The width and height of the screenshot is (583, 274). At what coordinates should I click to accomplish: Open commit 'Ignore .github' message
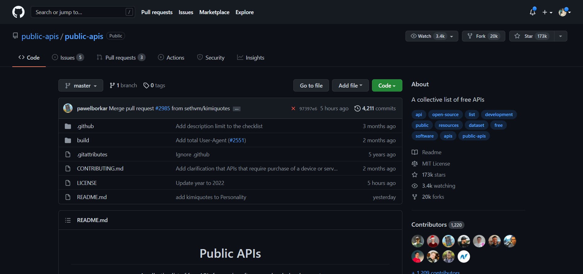pyautogui.click(x=193, y=155)
